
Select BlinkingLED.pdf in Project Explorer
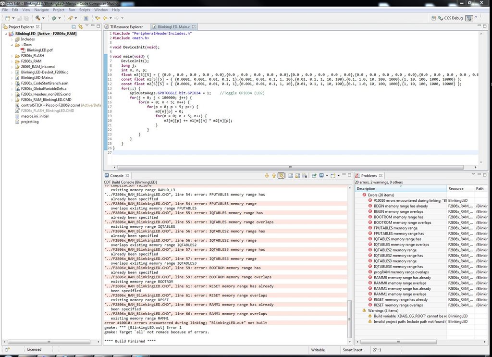tap(39, 50)
